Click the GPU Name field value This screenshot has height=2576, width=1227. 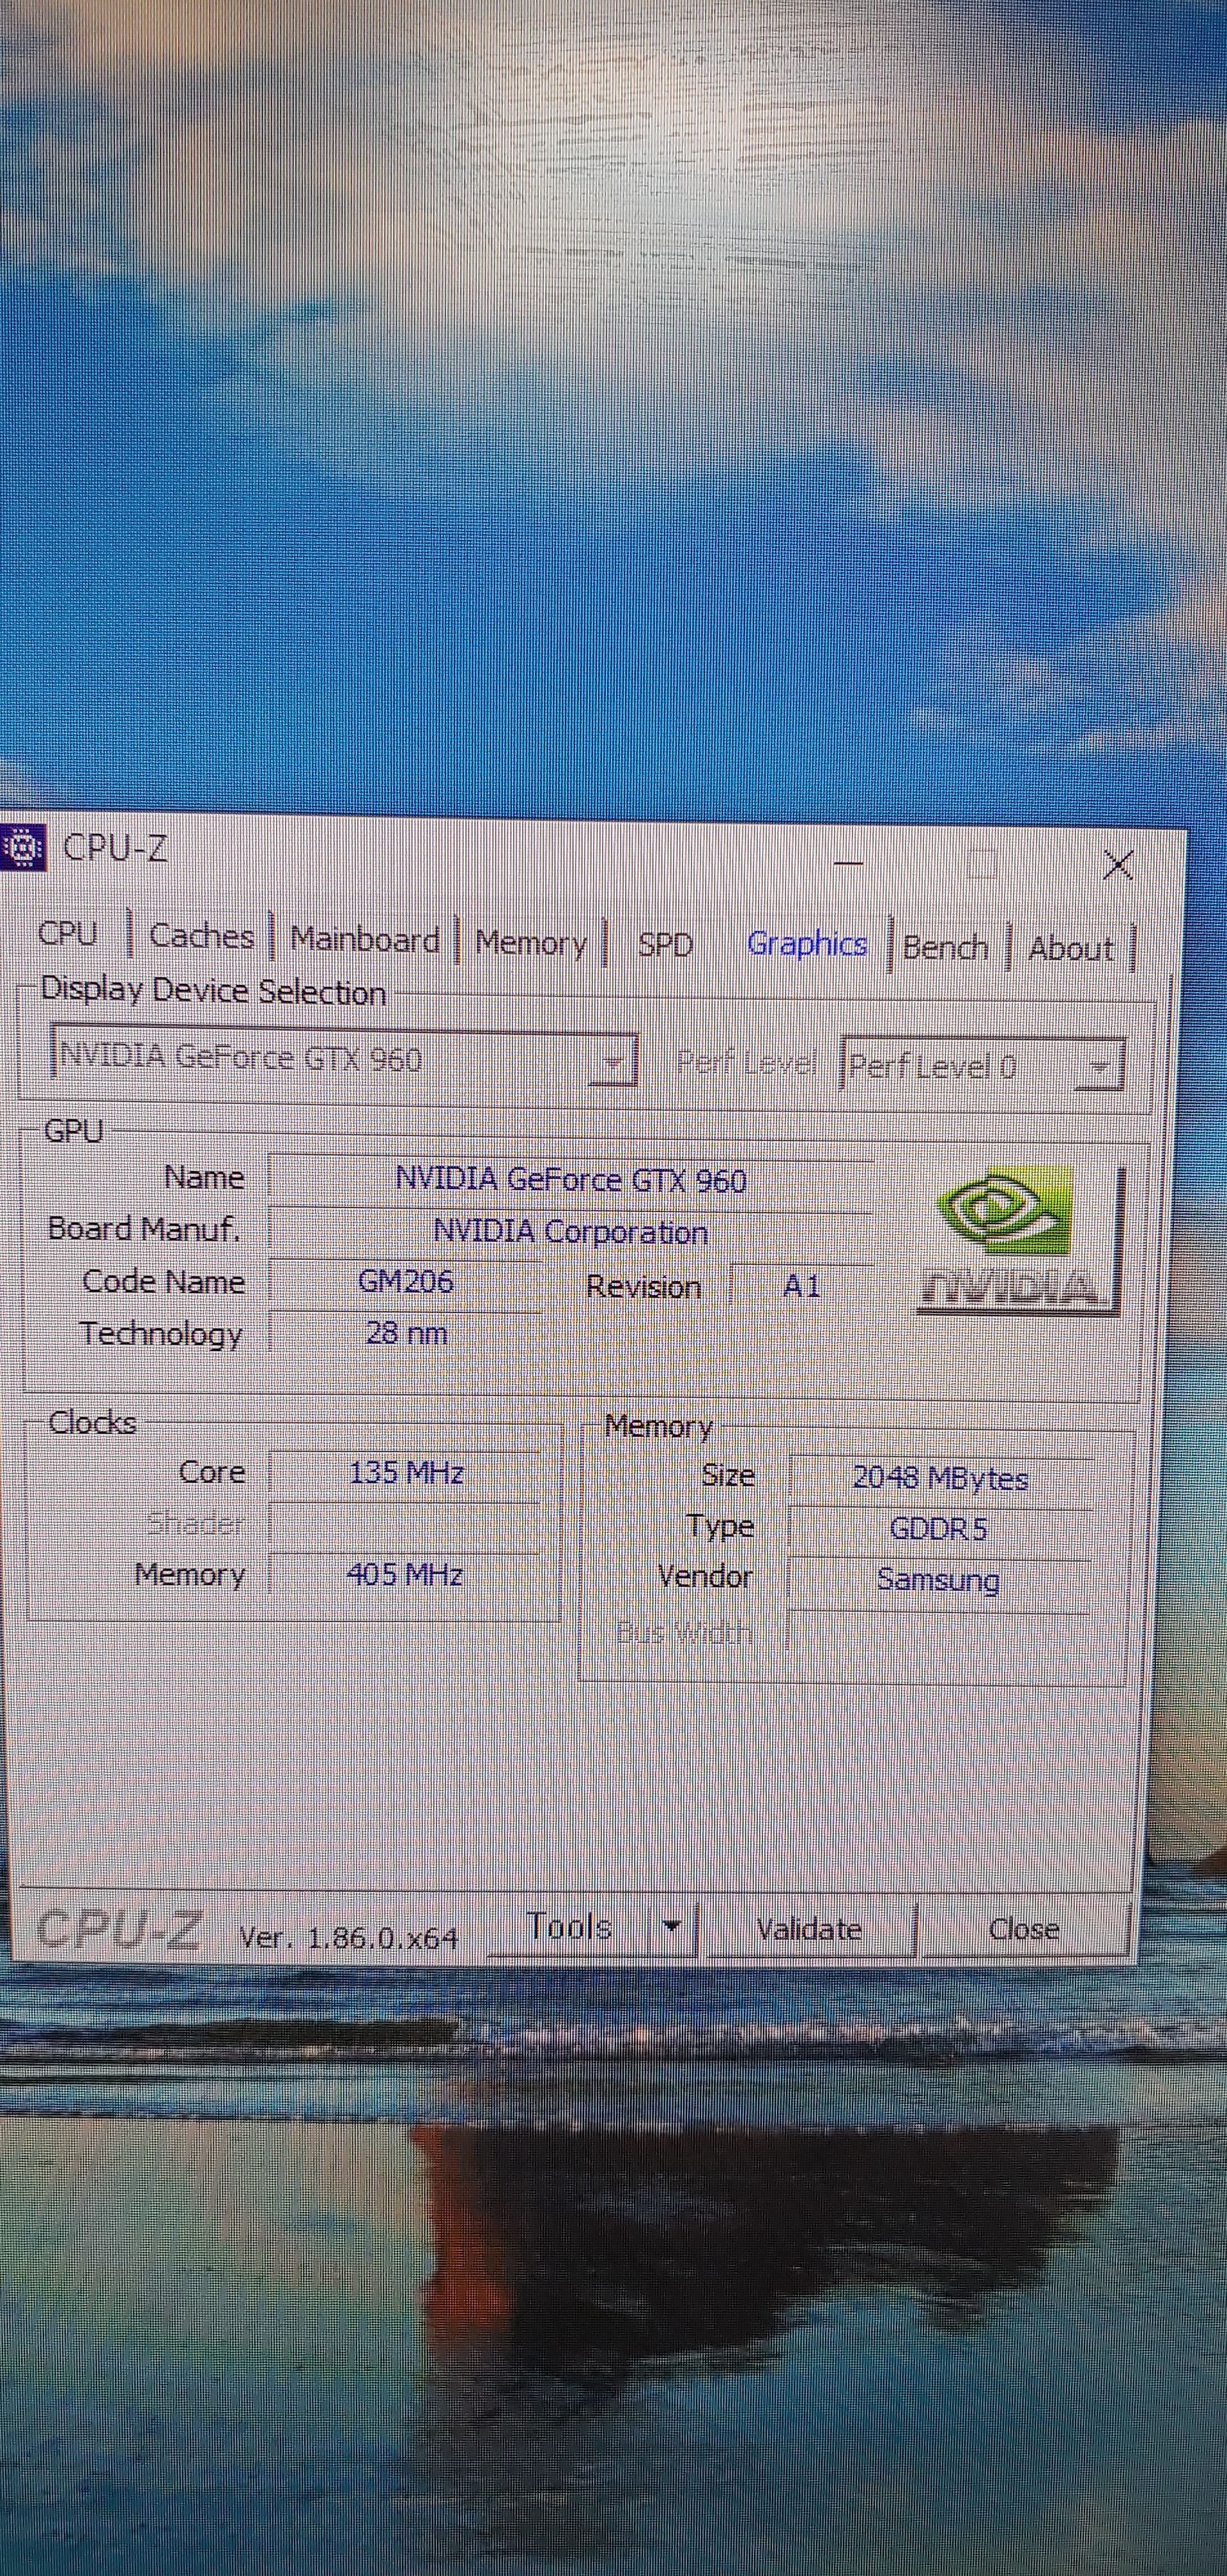click(x=571, y=1180)
